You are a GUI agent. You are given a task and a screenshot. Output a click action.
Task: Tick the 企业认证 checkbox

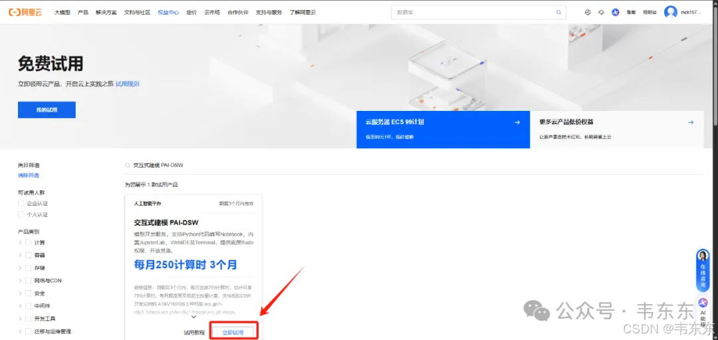(x=21, y=203)
